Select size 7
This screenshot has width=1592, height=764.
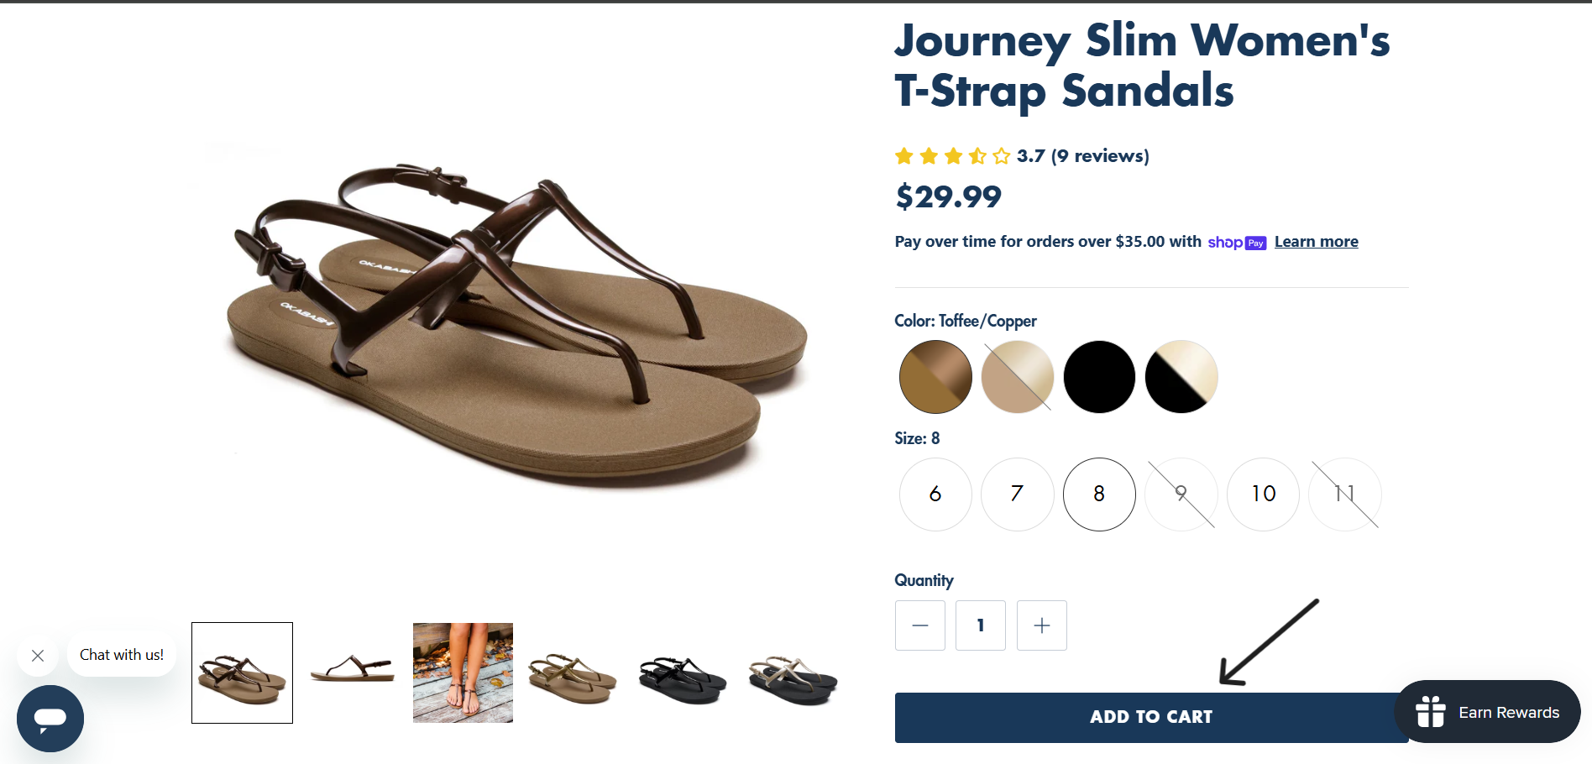(x=1017, y=495)
